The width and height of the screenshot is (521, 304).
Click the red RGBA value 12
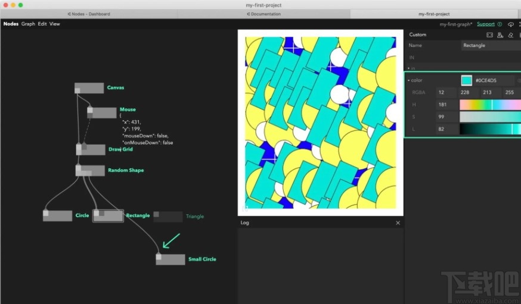click(446, 92)
